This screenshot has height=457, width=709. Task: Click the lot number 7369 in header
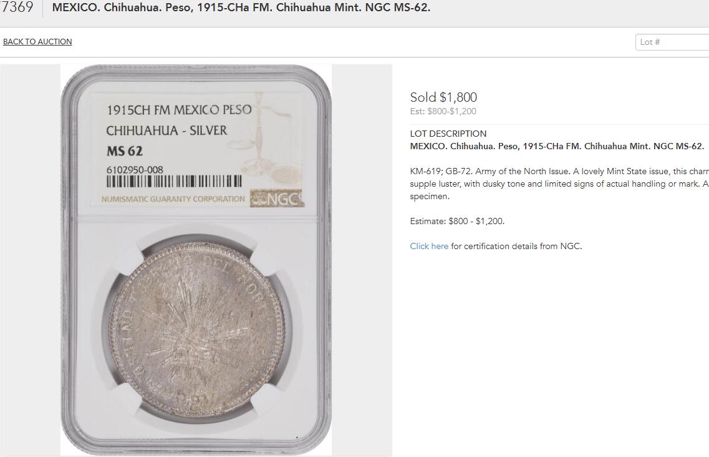coord(16,7)
